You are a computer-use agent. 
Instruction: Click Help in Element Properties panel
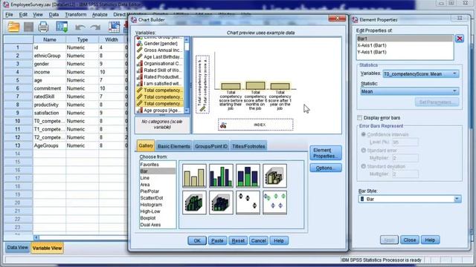430,240
